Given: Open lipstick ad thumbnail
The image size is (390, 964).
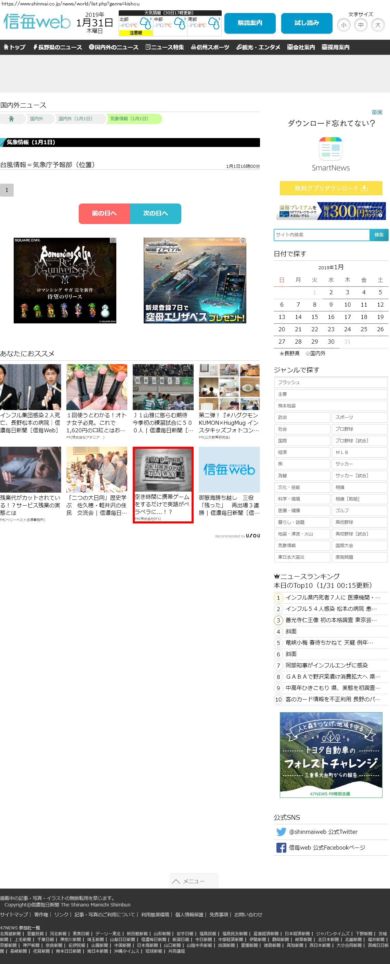Looking at the screenshot, I should pyautogui.click(x=97, y=387).
